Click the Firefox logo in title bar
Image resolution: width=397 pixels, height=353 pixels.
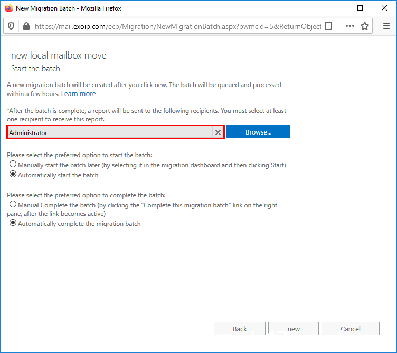(x=8, y=8)
